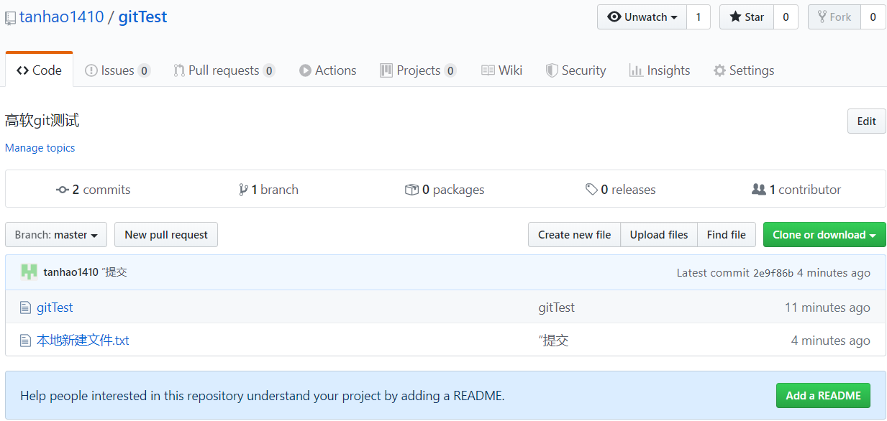Star the gitTest repository
Screen dimensions: 887x421
coord(747,17)
